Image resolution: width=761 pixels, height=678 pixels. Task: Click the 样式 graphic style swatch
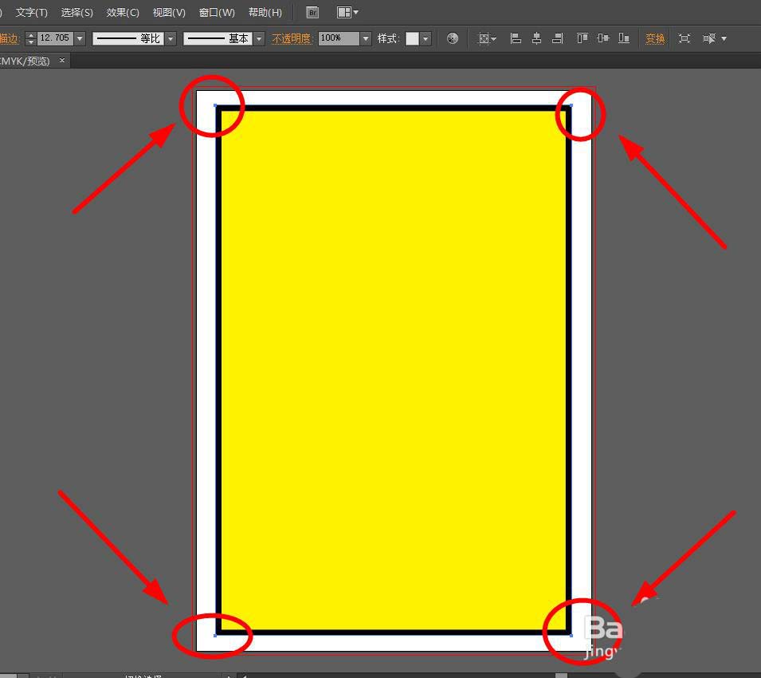point(412,38)
